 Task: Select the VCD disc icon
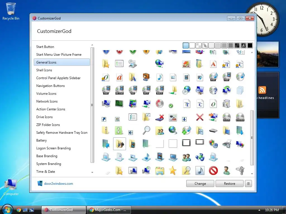(146, 90)
